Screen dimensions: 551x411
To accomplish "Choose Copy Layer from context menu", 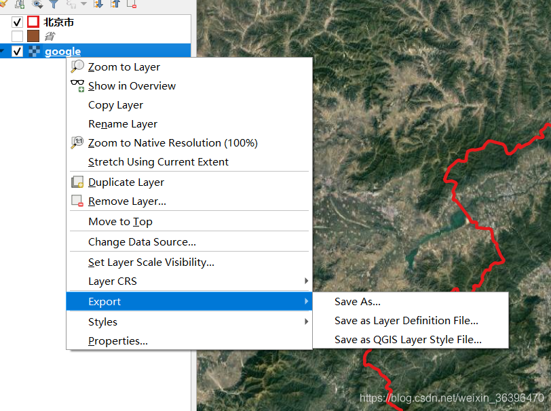I will pyautogui.click(x=115, y=105).
